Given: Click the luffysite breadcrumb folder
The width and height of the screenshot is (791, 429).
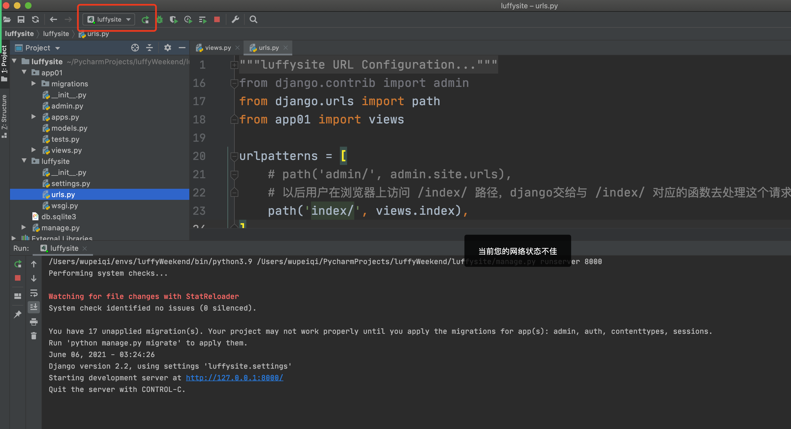Looking at the screenshot, I should pyautogui.click(x=56, y=34).
